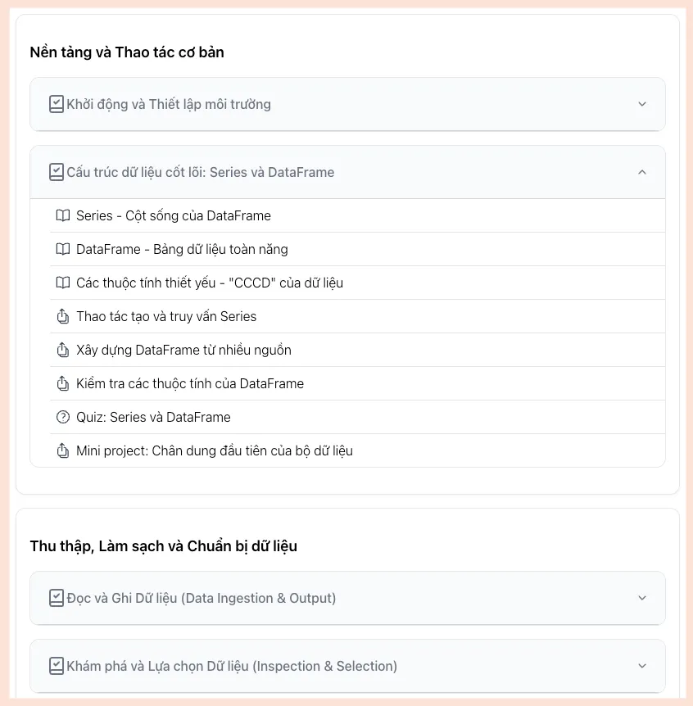Click book icon beside Các thuộc tính thiết yếu

pyautogui.click(x=63, y=283)
